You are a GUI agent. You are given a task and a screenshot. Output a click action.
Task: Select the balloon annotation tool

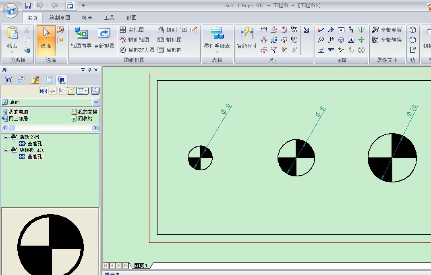321,40
